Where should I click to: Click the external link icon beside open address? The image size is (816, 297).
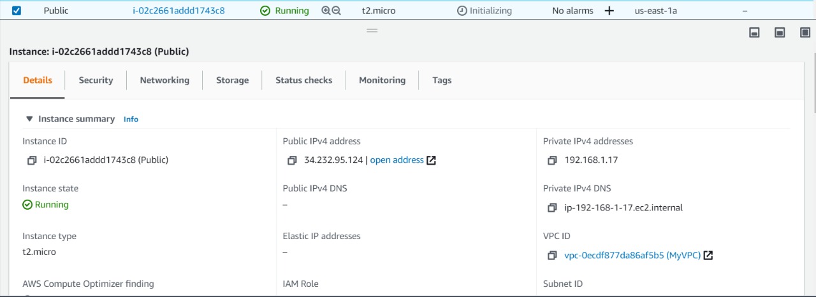(432, 160)
